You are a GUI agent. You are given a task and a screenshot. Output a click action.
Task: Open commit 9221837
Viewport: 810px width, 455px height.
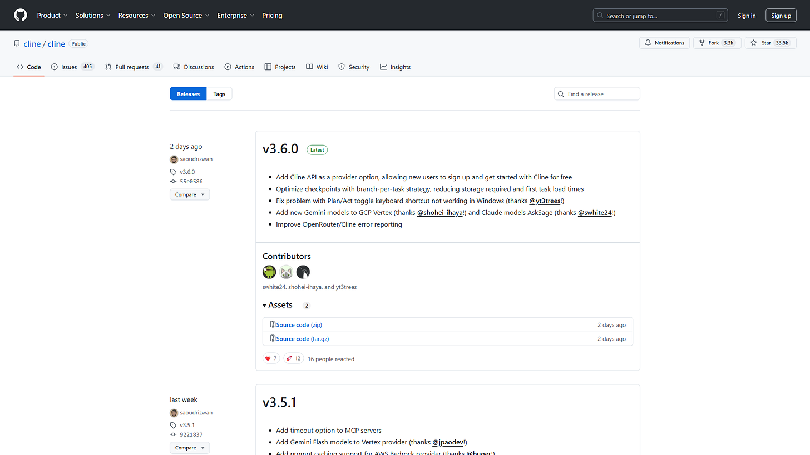click(191, 435)
